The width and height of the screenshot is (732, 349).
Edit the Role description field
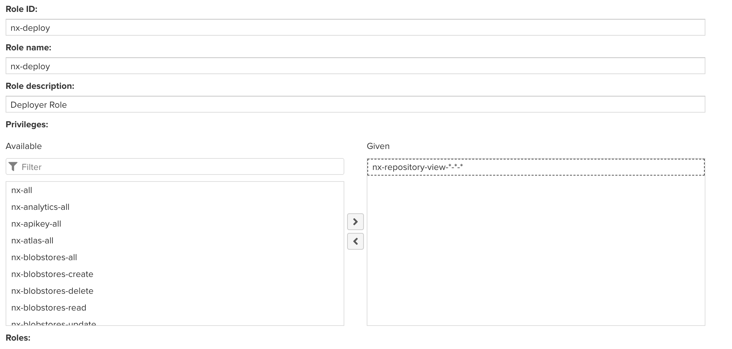(x=355, y=105)
